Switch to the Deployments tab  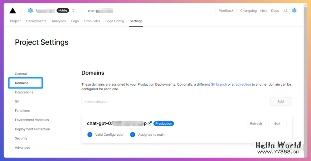tap(36, 21)
